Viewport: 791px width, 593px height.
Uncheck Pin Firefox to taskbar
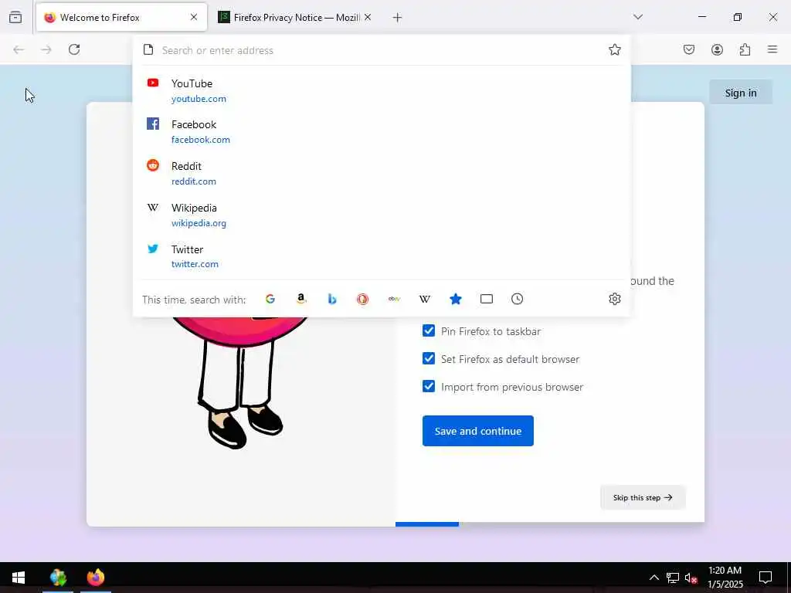tap(428, 330)
